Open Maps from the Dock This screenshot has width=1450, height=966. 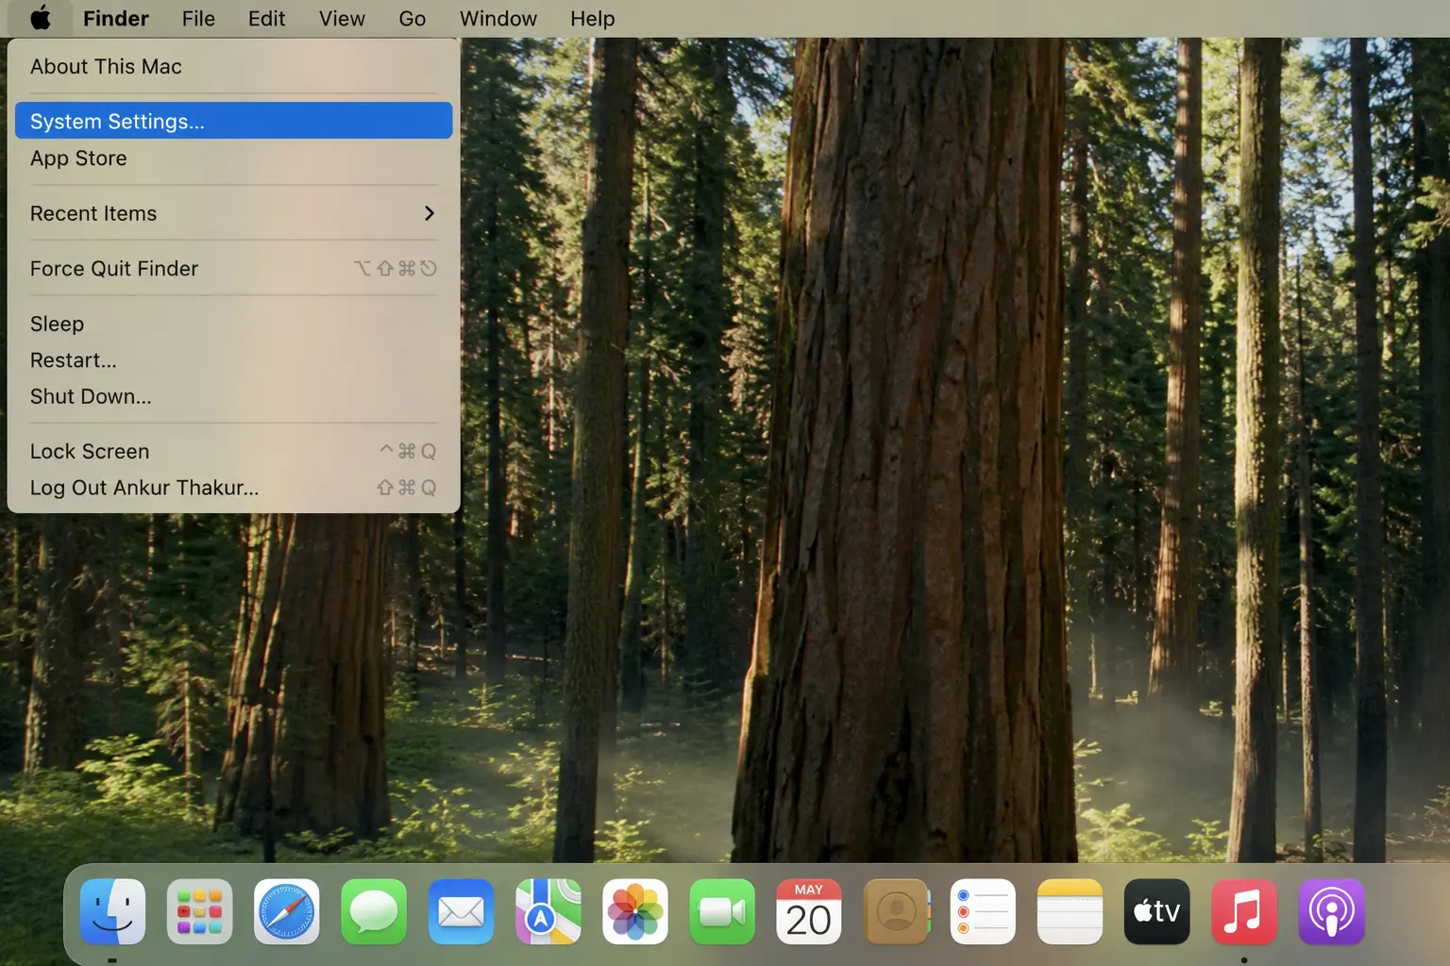548,911
